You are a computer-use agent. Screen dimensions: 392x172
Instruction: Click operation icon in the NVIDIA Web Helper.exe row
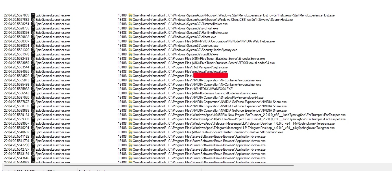130,41
